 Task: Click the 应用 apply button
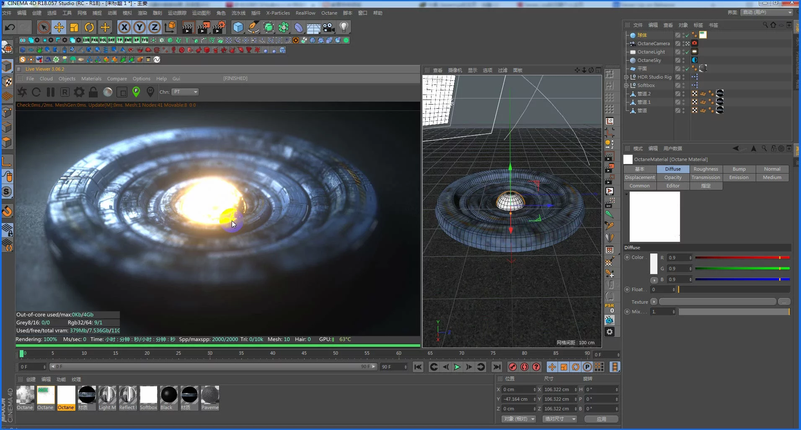click(x=601, y=419)
